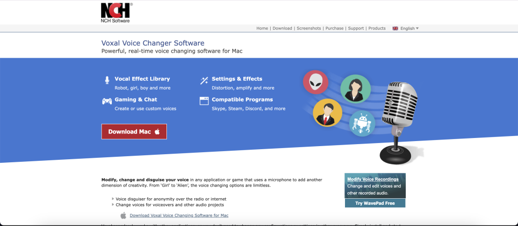The width and height of the screenshot is (518, 226).
Task: Click 'Change voices for voiceovers' bullet text
Action: pyautogui.click(x=170, y=205)
